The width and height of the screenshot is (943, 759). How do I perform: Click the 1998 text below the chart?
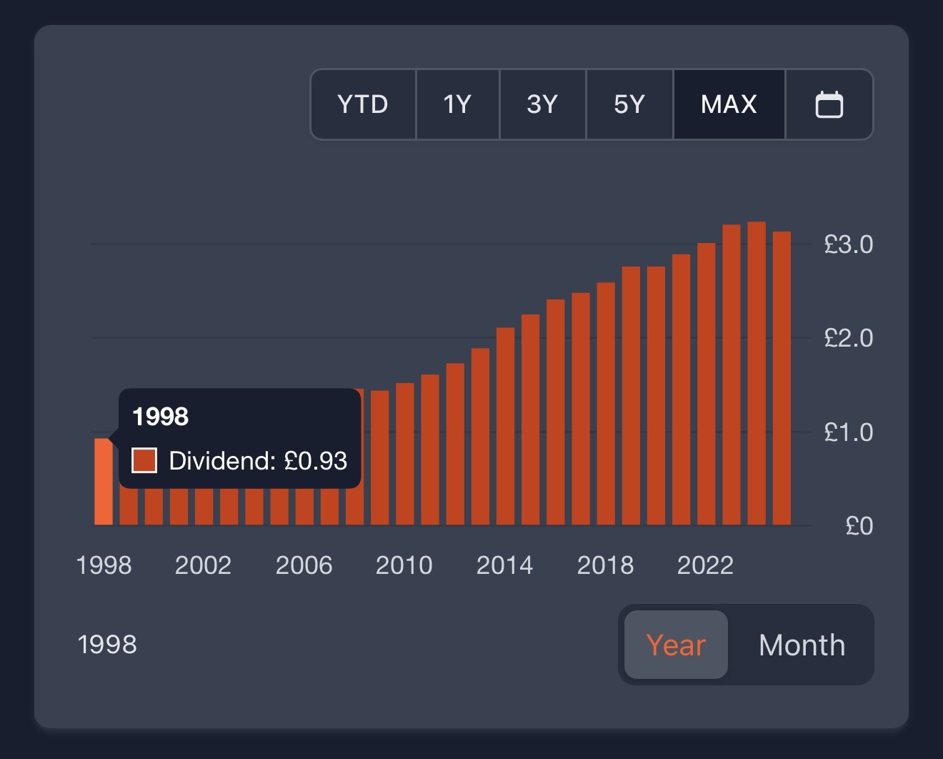point(107,645)
